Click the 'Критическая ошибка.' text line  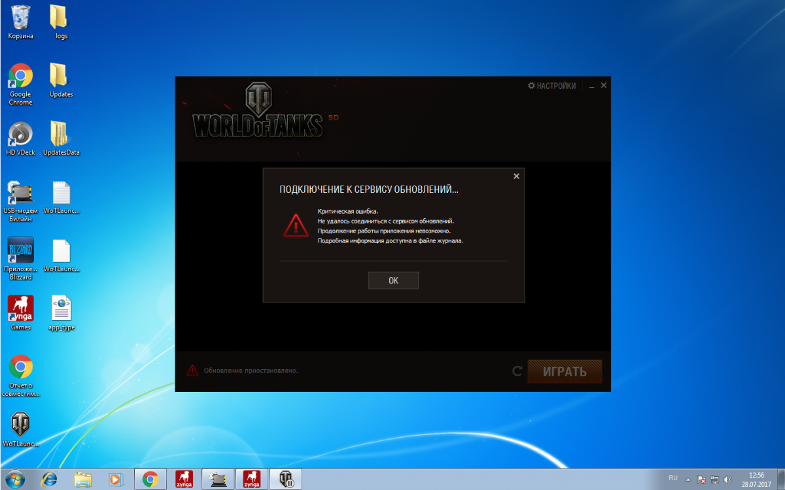pos(348,211)
